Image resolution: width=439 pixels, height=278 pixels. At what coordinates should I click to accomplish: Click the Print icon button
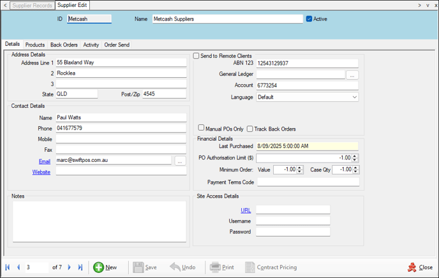tap(221, 267)
